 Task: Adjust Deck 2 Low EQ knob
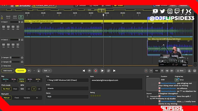(4, 44)
